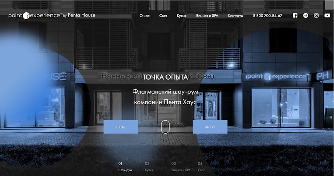334x176 pixels.
Task: Open the Свет menu item
Action: [x=163, y=16]
